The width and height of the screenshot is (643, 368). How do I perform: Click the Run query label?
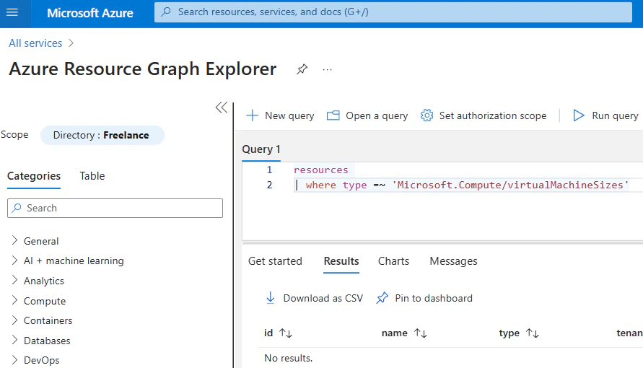(x=615, y=116)
